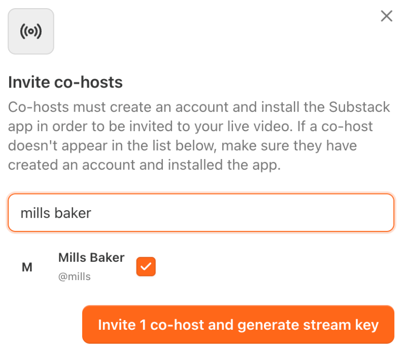Viewport: 406px width, 350px height.
Task: Click the live broadcast signal icon
Action: 31,31
